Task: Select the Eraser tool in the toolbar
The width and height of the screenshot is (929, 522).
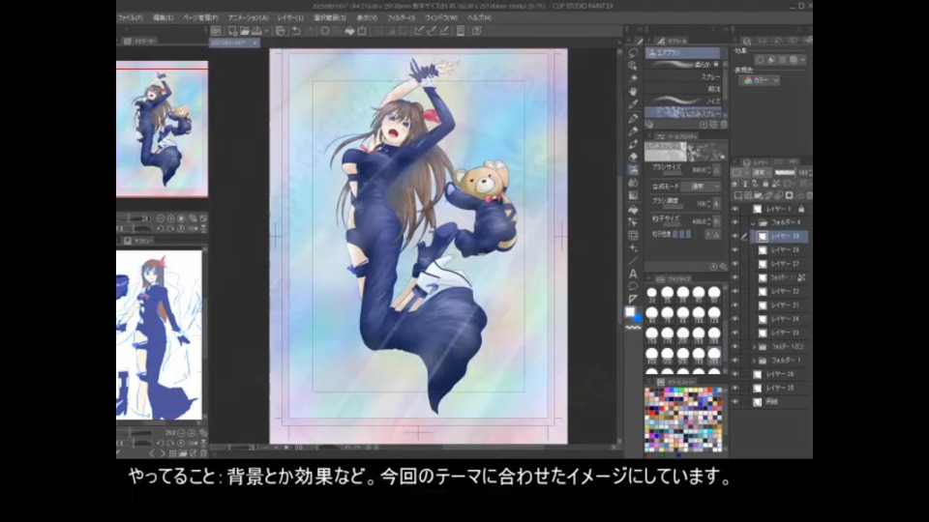Action: coord(633,157)
